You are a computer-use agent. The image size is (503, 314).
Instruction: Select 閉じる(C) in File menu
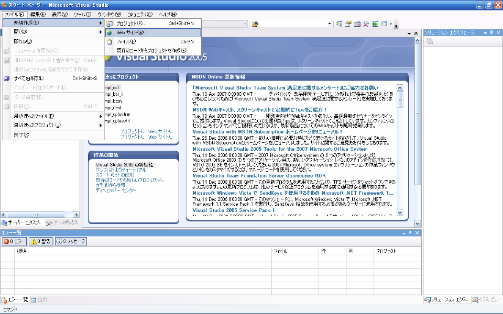pos(53,41)
